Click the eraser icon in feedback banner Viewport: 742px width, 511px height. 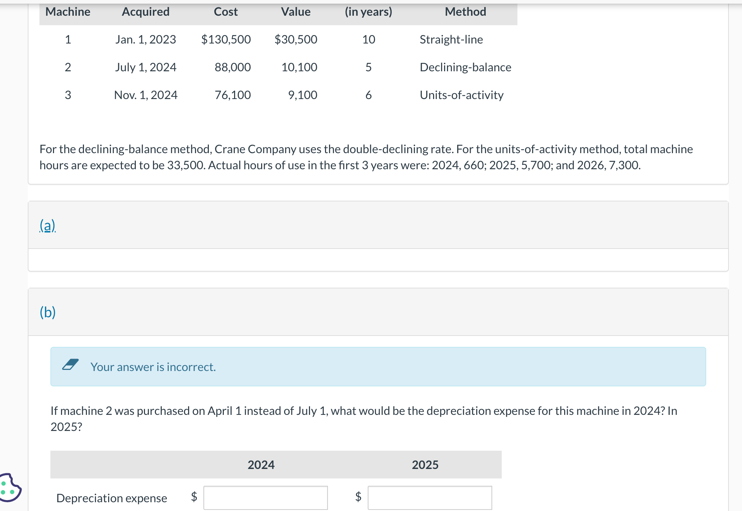click(x=70, y=364)
